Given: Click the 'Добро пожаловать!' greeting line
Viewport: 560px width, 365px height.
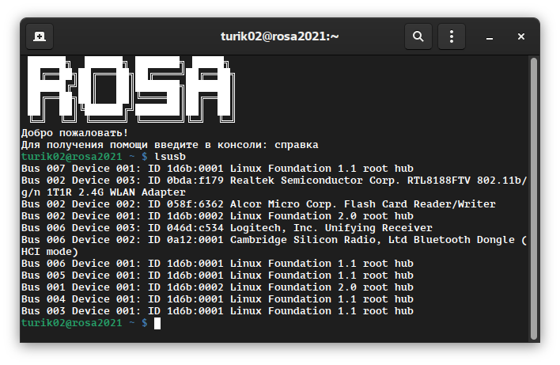Looking at the screenshot, I should point(74,133).
